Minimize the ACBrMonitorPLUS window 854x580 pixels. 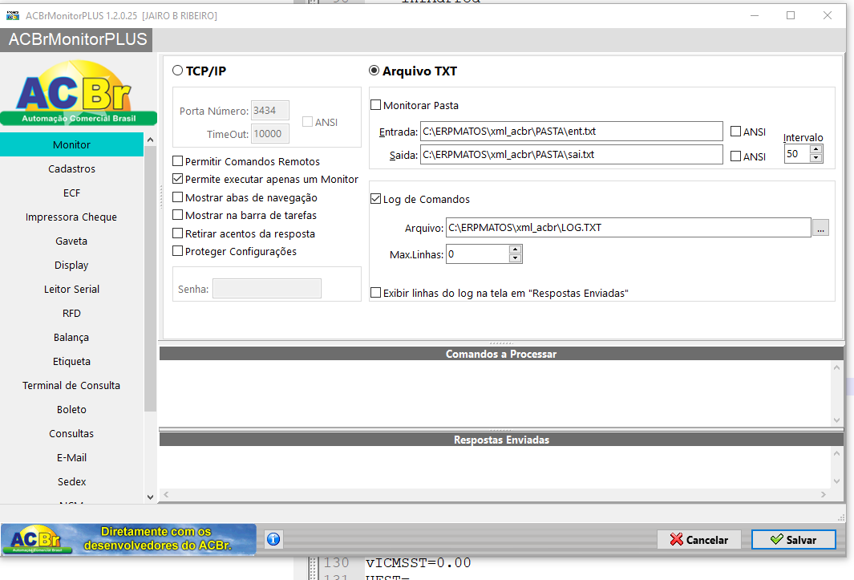pos(755,15)
